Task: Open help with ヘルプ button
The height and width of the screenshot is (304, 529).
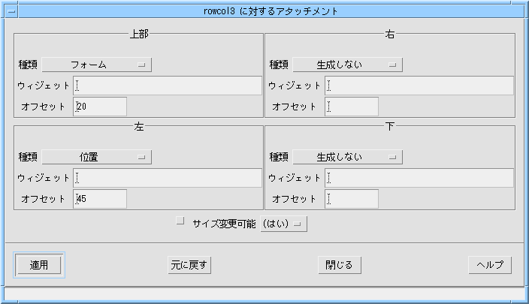Action: (490, 265)
